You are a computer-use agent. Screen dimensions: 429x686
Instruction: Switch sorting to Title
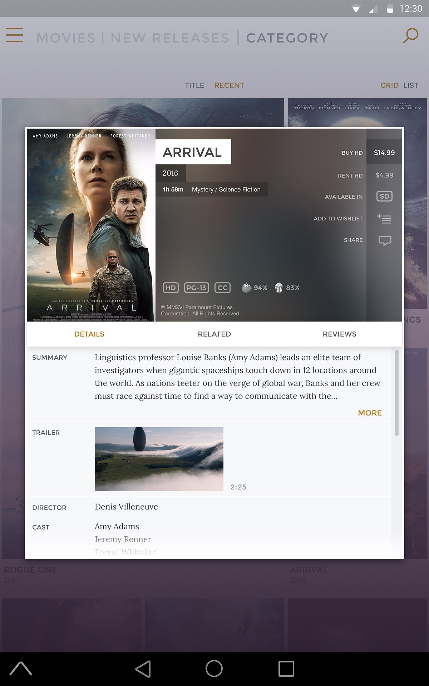pos(194,85)
